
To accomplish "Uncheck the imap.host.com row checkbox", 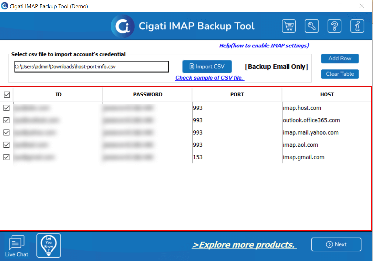I will [x=6, y=108].
